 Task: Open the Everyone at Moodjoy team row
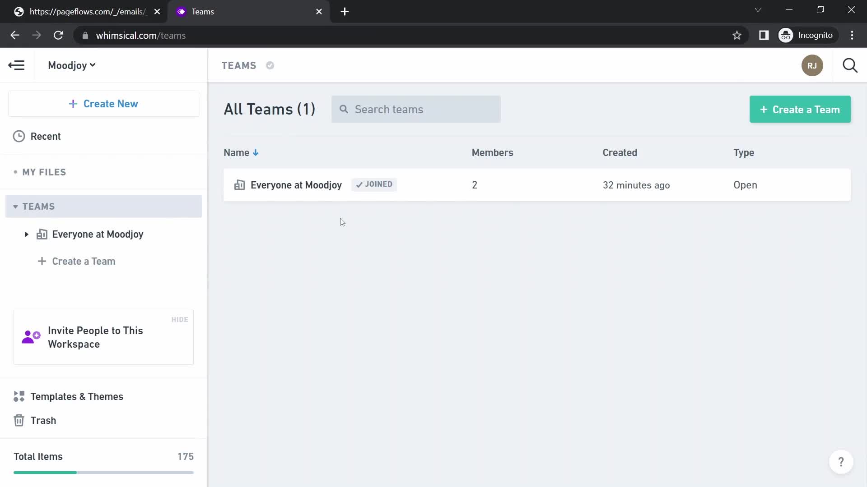coord(537,185)
